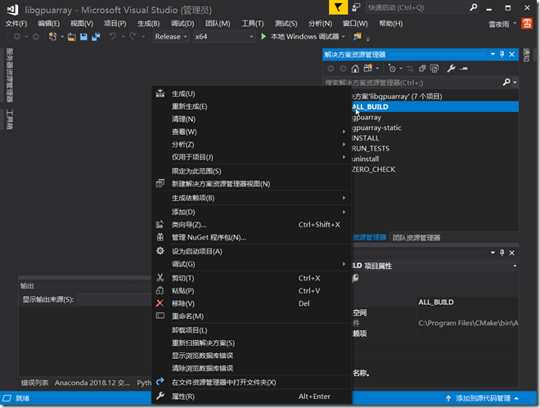This screenshot has width=540, height=408.
Task: Click the new project toolbar icon
Action: (52, 37)
